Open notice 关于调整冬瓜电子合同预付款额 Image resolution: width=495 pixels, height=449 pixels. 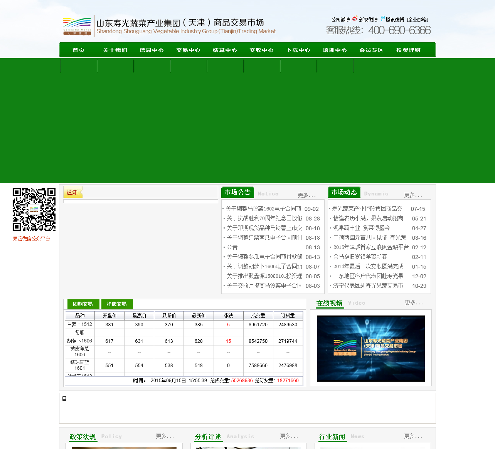(264, 257)
